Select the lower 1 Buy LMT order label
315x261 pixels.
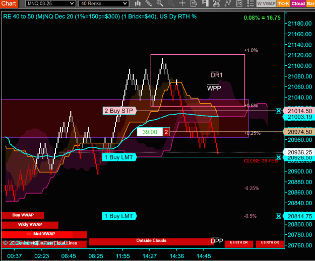119,216
